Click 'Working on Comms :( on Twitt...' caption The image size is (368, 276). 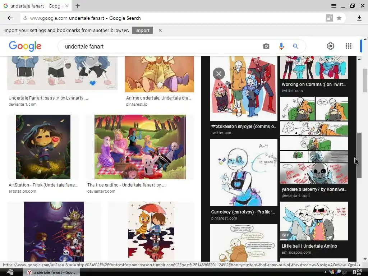click(x=313, y=84)
